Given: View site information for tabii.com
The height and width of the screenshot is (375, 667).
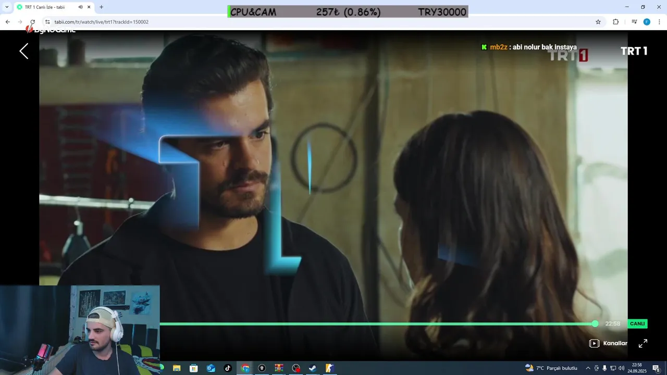Looking at the screenshot, I should click(47, 22).
